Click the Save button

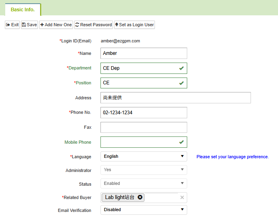click(29, 25)
